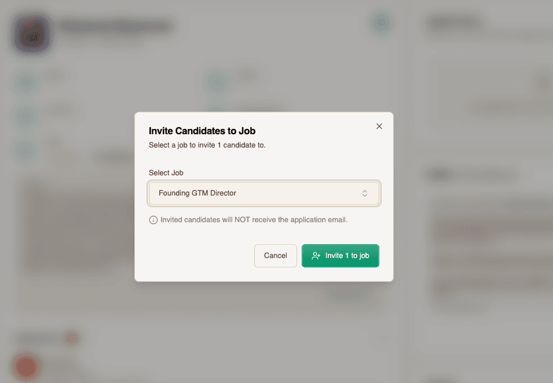The image size is (553, 383).
Task: Click the Select Job field label
Action: (x=166, y=173)
